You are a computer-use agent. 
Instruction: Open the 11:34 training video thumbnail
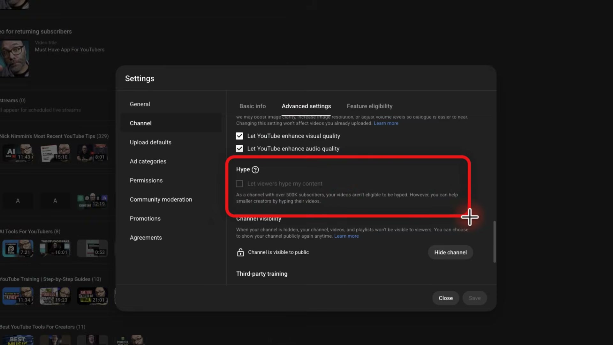pos(18,296)
